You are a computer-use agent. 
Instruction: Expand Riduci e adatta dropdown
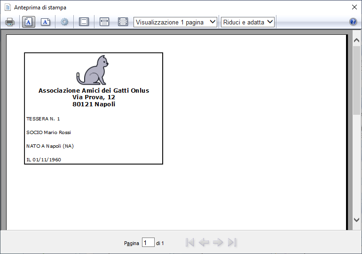click(x=248, y=22)
